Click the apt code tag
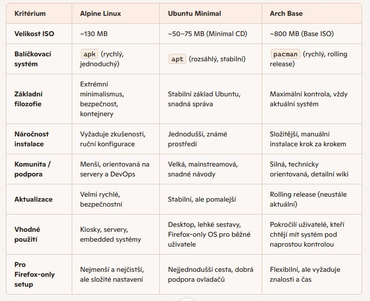This screenshot has height=301, width=370. pyautogui.click(x=177, y=59)
